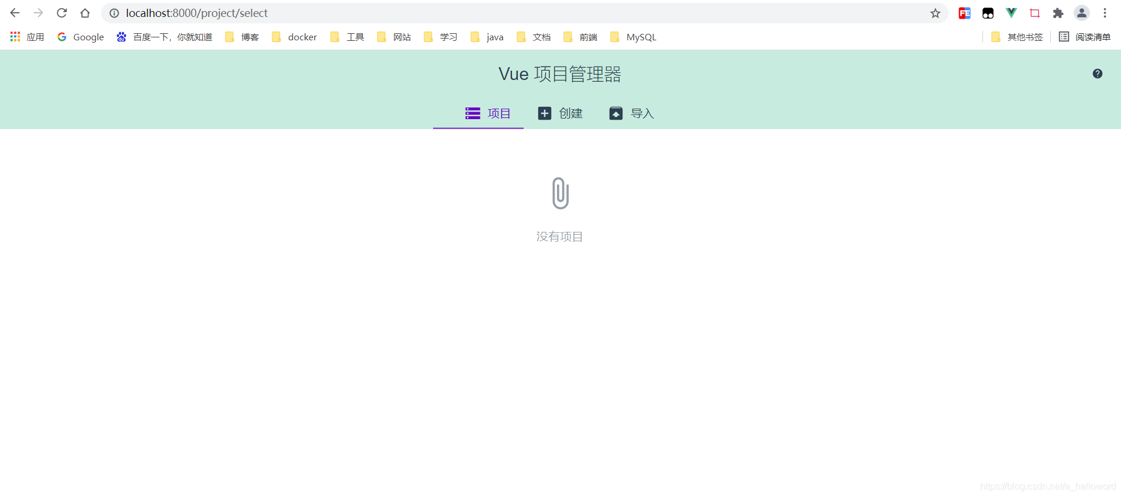Image resolution: width=1121 pixels, height=497 pixels.
Task: Open the 阅读清单 reading list
Action: (x=1085, y=37)
